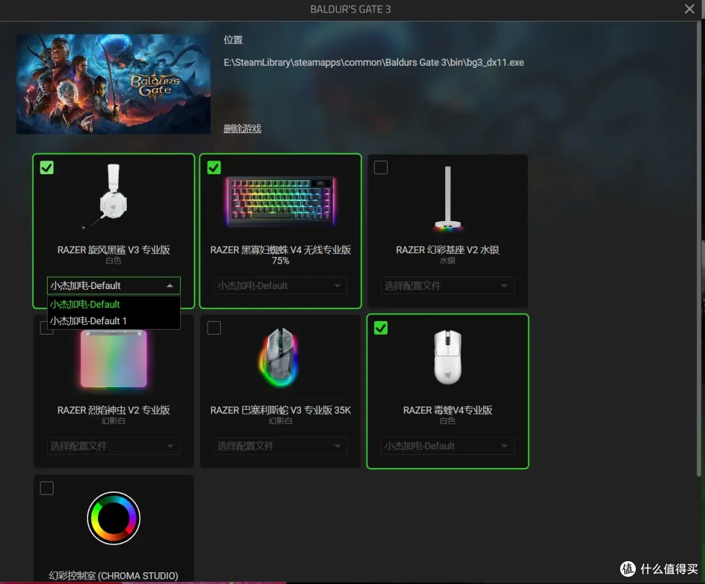This screenshot has width=705, height=584.
Task: Click the RAZER 烈焰神虫 V2 专业版 label
Action: tap(114, 410)
